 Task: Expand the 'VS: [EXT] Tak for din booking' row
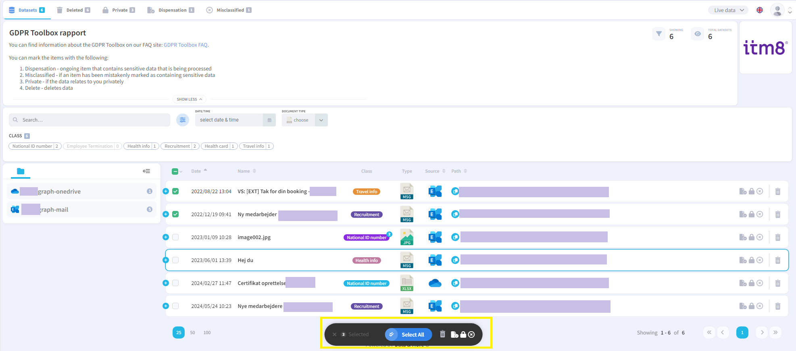[166, 191]
